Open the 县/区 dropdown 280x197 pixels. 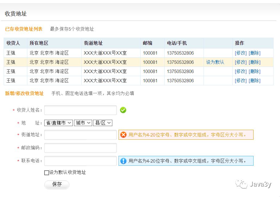click(x=103, y=123)
